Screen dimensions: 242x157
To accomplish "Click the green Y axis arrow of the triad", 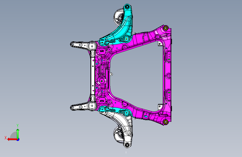I will click(x=18, y=134).
